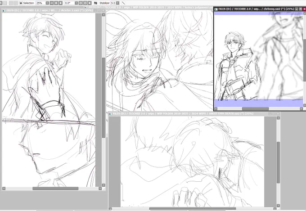Screen dimensions: 306x211
Task: Click scroll-up arrow in chrbnng.sai2 window
Action: [305, 13]
